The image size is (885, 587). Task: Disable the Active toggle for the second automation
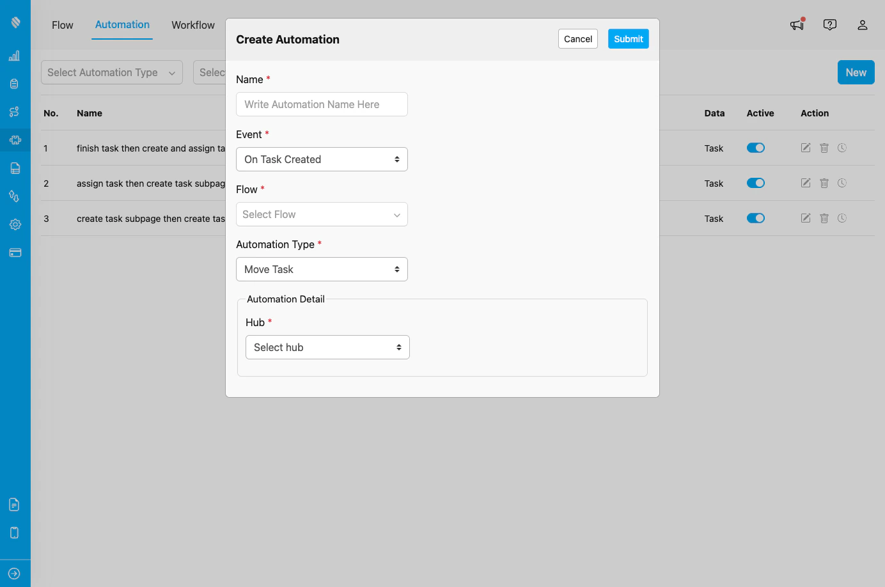755,183
